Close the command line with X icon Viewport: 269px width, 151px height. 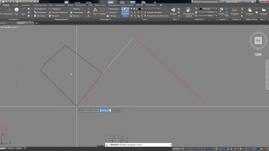coord(100,145)
